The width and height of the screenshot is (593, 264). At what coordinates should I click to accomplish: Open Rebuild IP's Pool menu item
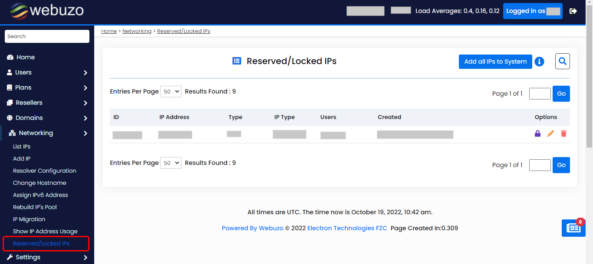pos(35,207)
